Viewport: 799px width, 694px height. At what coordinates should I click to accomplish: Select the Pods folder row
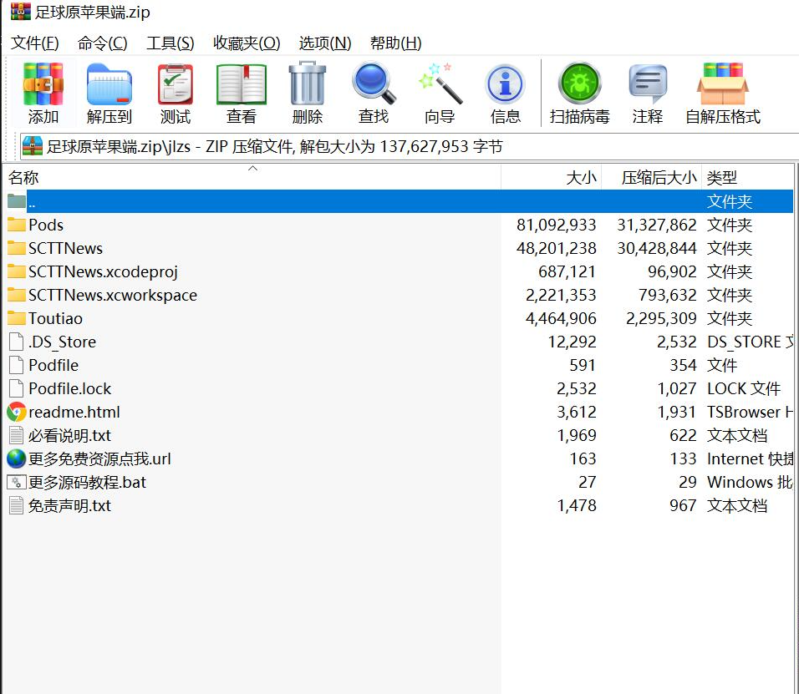[400, 225]
